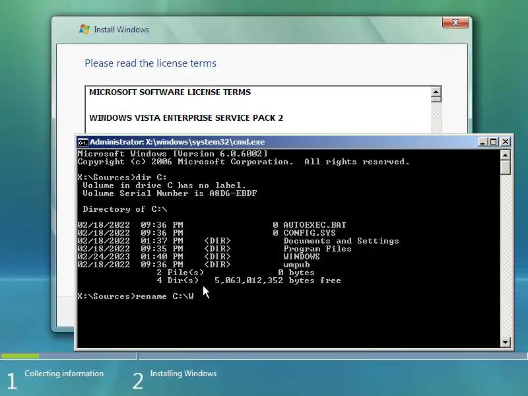
Task: Click 'Please read the license terms' heading
Action: coord(150,63)
